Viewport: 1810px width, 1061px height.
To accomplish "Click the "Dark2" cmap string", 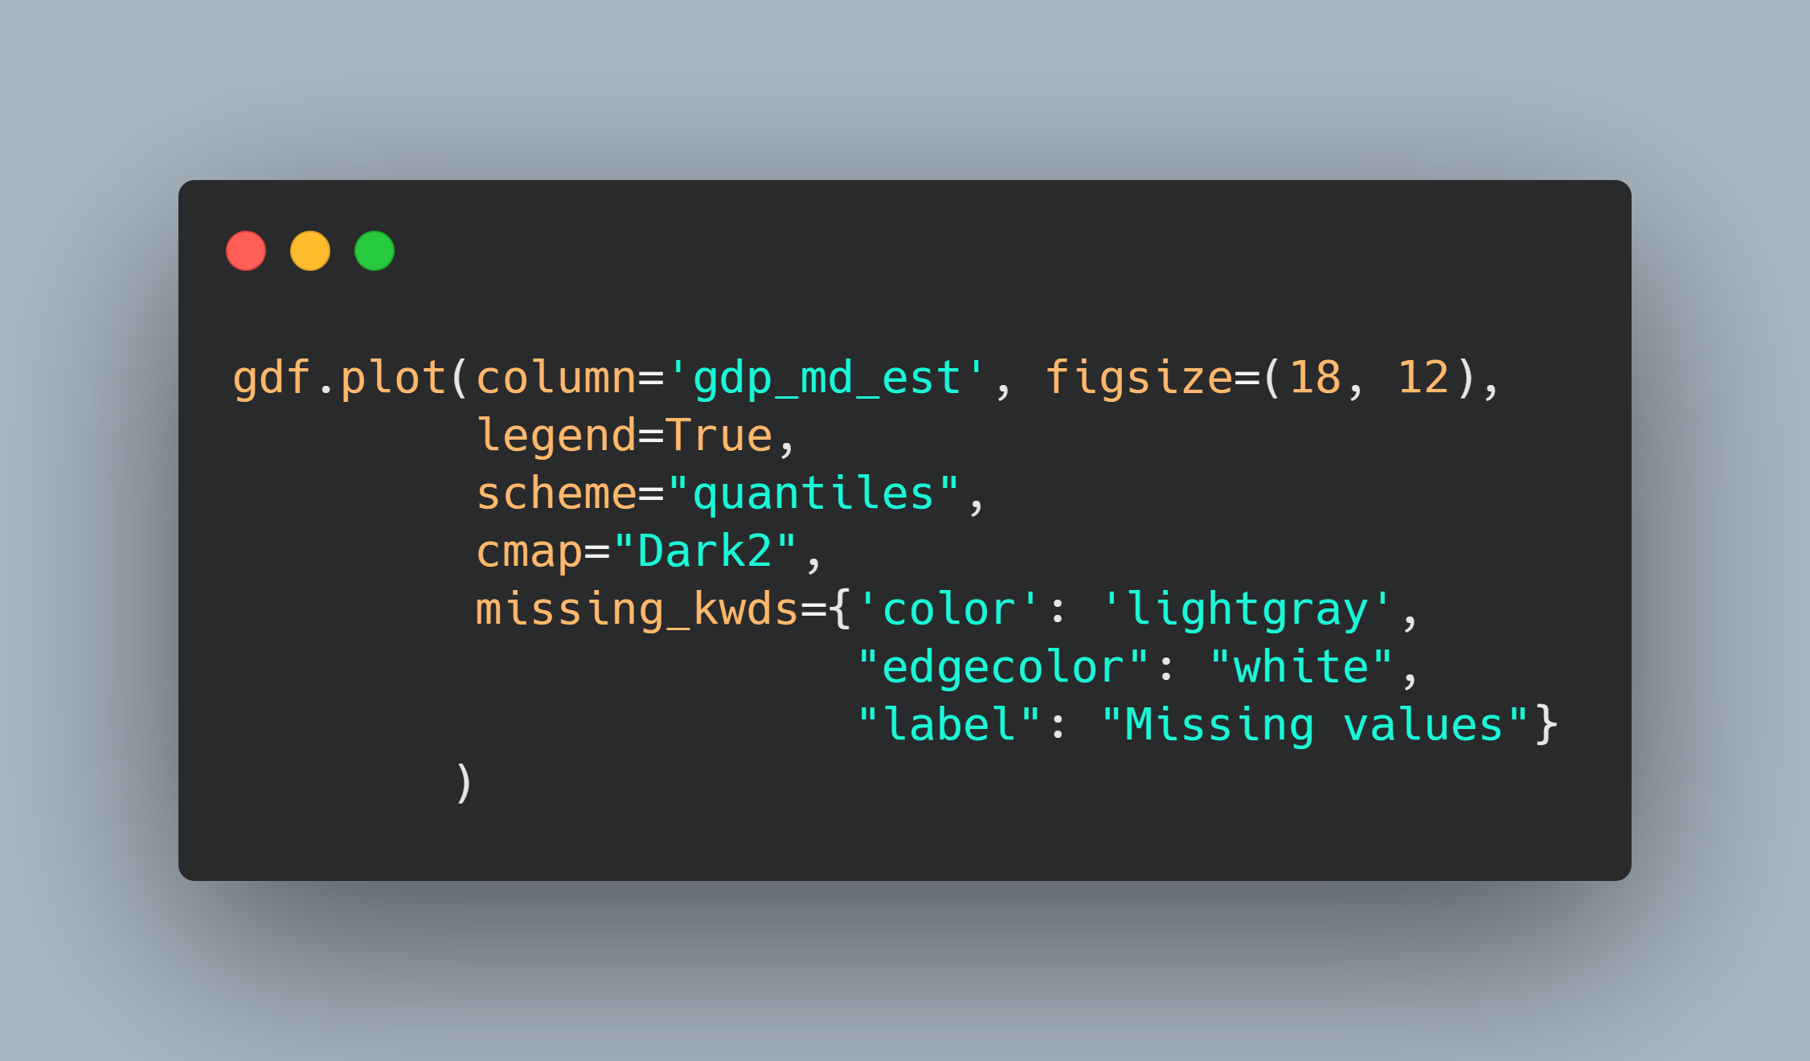I will [705, 551].
